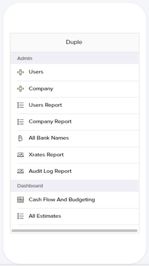
Task: Click the horizontal scrollbar at the bottom
Action: [74, 231]
